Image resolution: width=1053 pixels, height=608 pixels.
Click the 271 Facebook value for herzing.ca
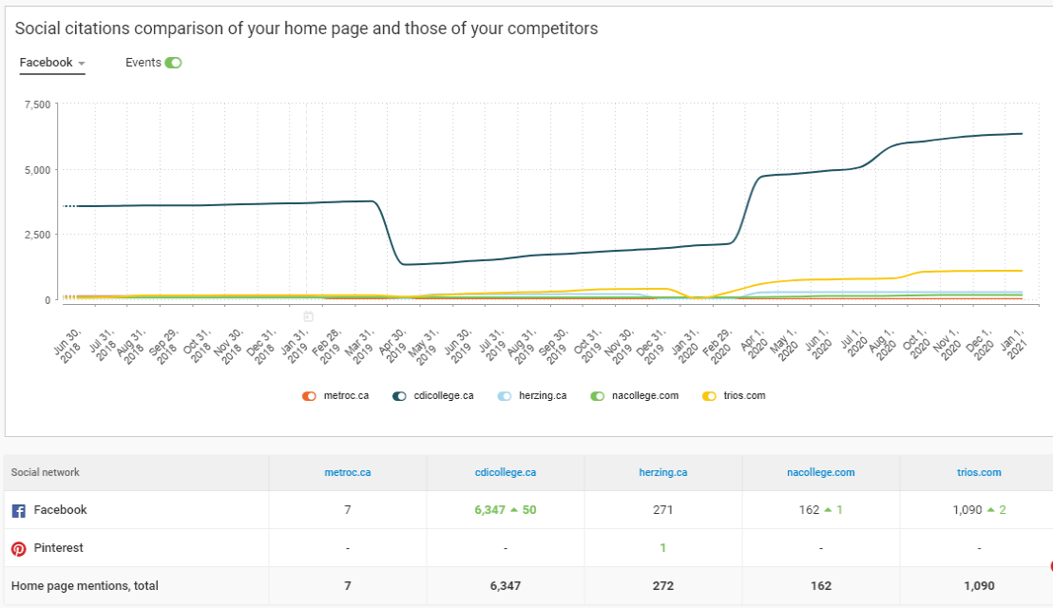[x=662, y=510]
